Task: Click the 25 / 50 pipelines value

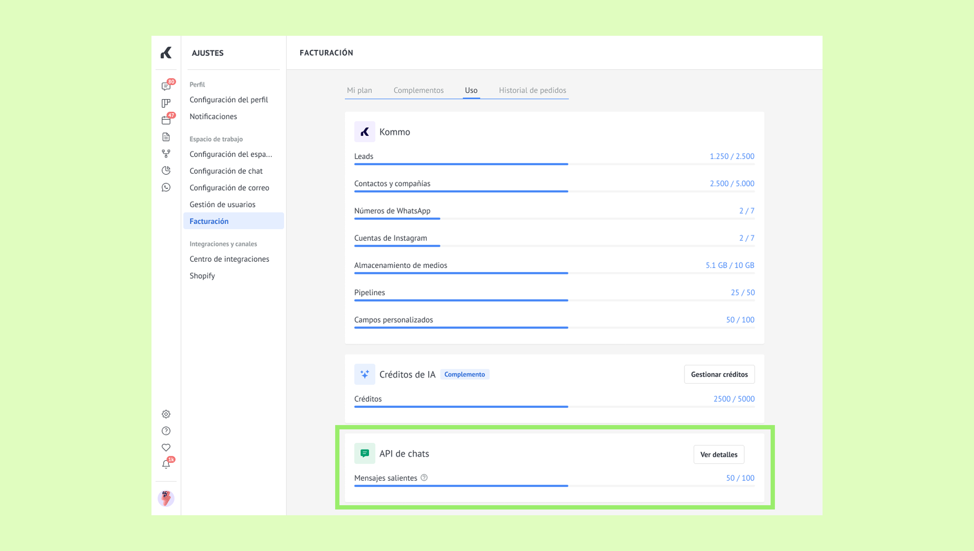Action: (743, 292)
